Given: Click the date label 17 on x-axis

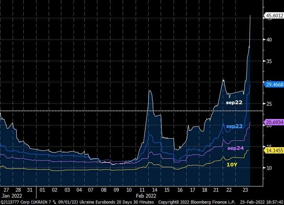Looking at the screenshot, I should point(193,190).
